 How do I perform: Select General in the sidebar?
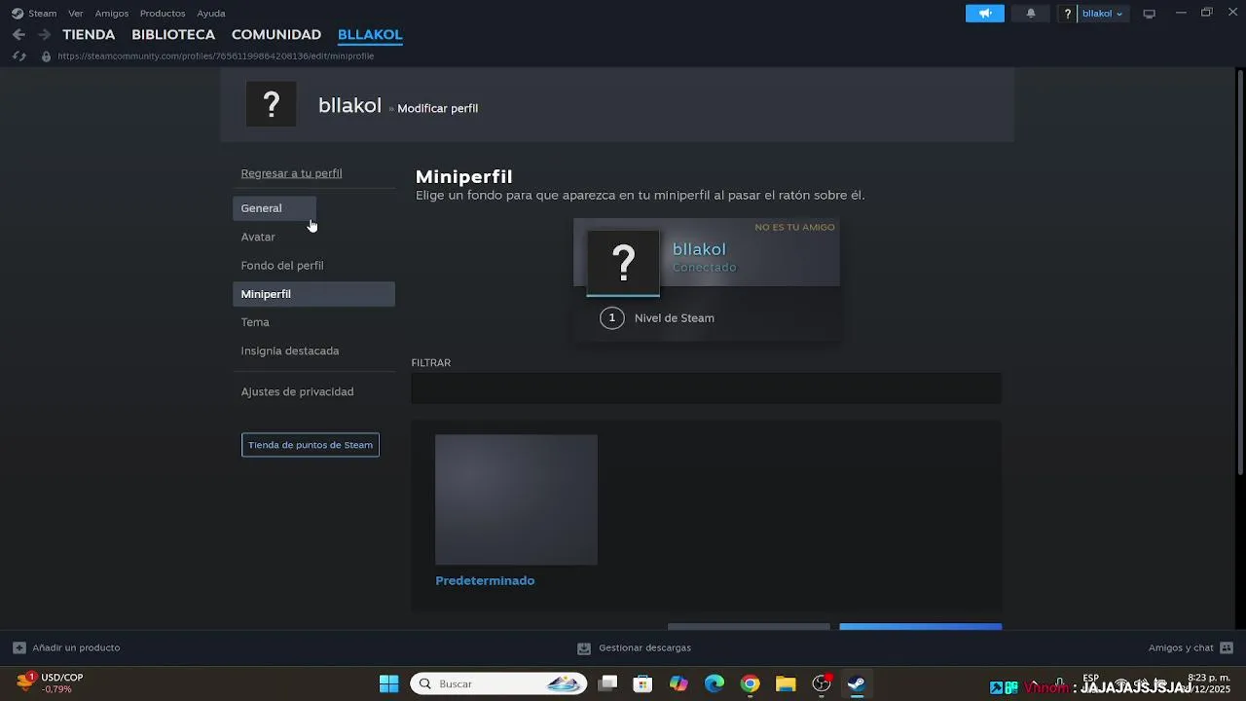[275, 208]
